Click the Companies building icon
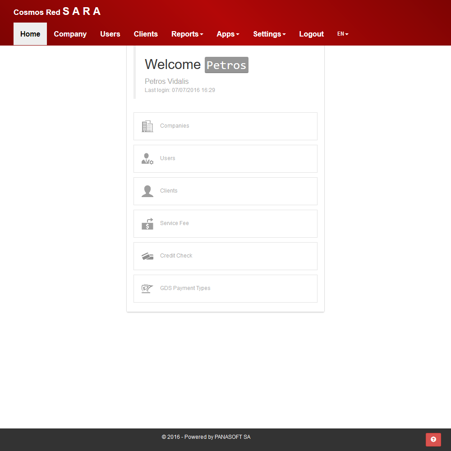Viewport: 451px width, 451px height. [x=147, y=126]
